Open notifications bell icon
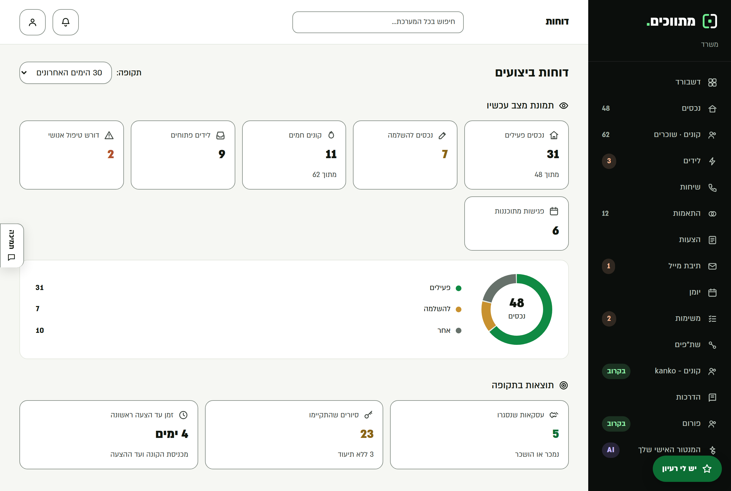This screenshot has width=731, height=491. pyautogui.click(x=65, y=22)
